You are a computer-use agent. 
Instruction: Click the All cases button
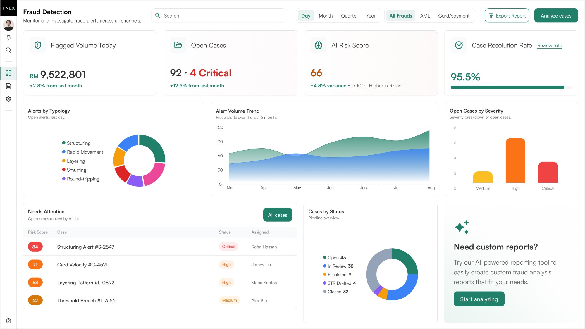pyautogui.click(x=278, y=215)
